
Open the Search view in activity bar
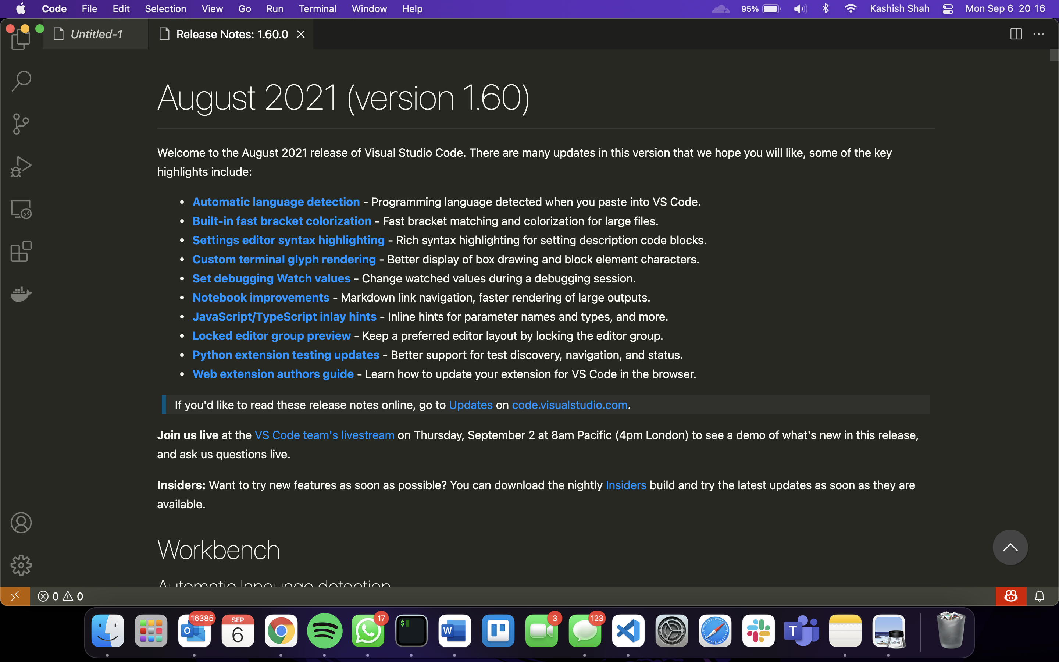tap(21, 81)
